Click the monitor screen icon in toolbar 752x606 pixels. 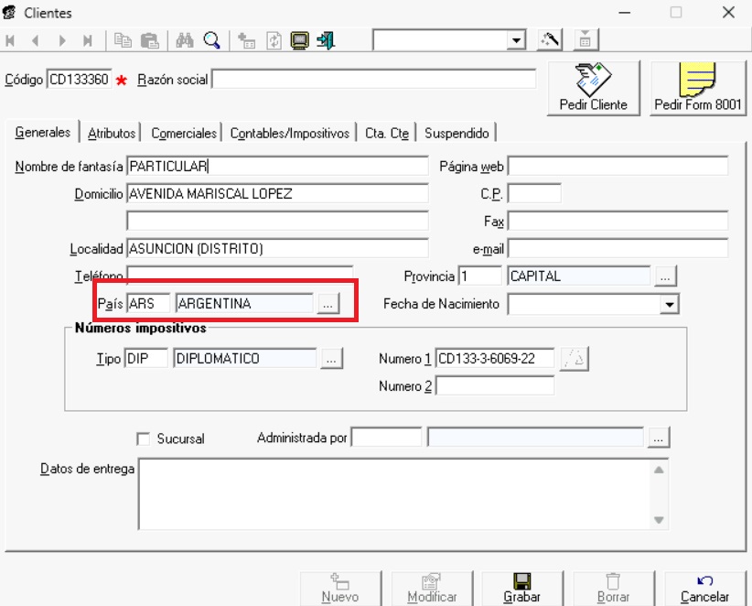[299, 40]
